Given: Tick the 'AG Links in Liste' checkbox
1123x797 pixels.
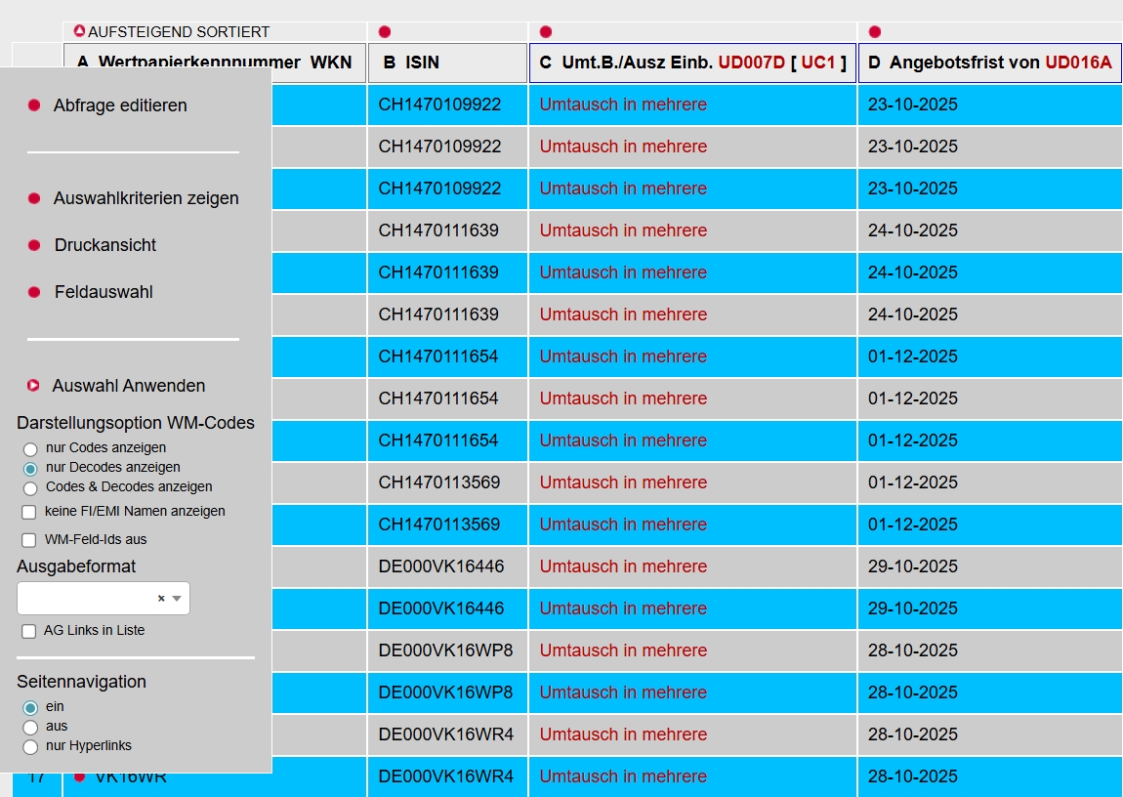Looking at the screenshot, I should [x=28, y=631].
